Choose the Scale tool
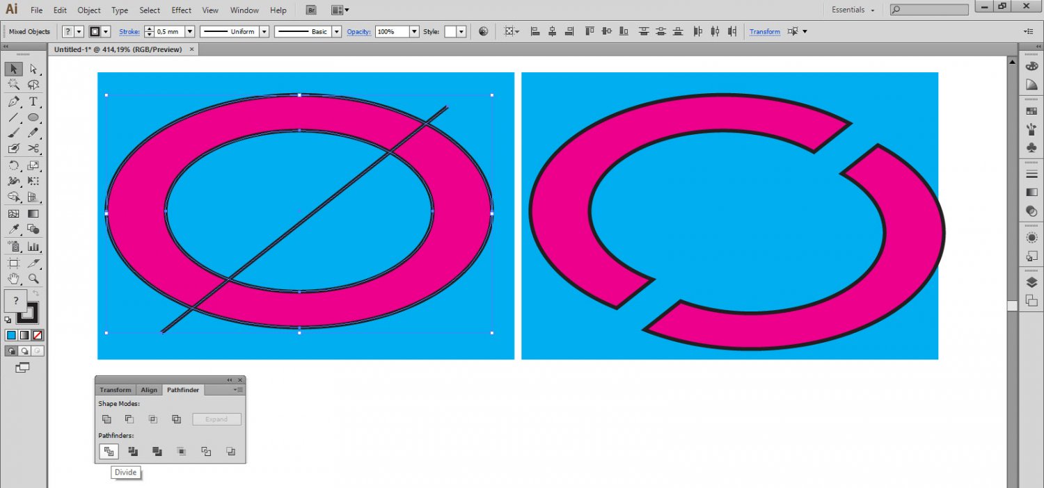Image resolution: width=1044 pixels, height=488 pixels. [x=33, y=165]
